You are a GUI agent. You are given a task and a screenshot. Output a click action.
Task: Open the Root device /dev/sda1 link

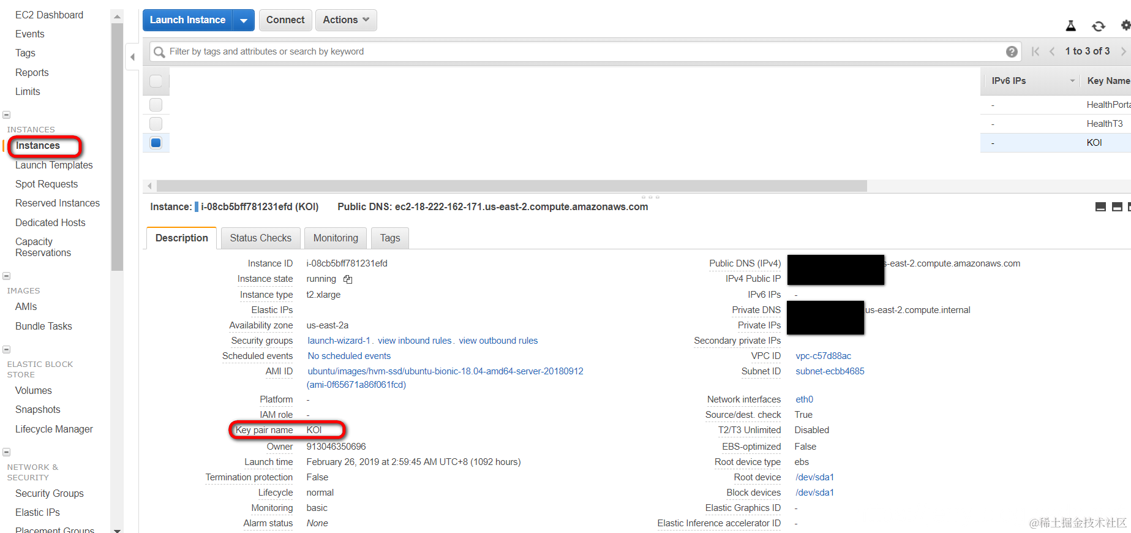pos(814,477)
